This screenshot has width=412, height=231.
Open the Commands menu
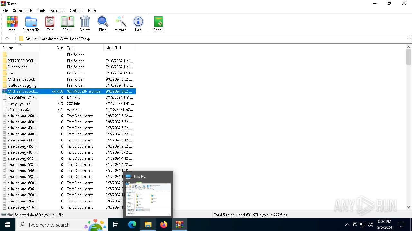tap(23, 11)
